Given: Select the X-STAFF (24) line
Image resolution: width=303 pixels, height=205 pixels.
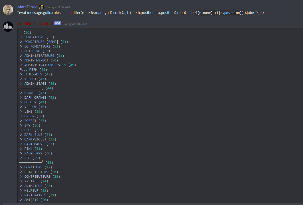Looking at the screenshot, I should (34, 181).
